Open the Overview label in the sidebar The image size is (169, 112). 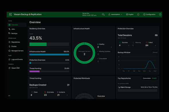tap(15, 25)
